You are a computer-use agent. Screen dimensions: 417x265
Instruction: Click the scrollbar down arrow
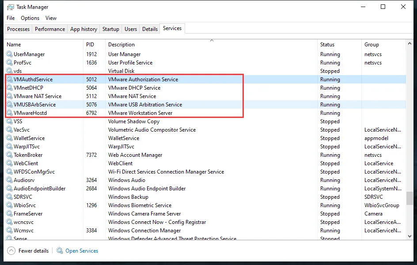click(409, 236)
